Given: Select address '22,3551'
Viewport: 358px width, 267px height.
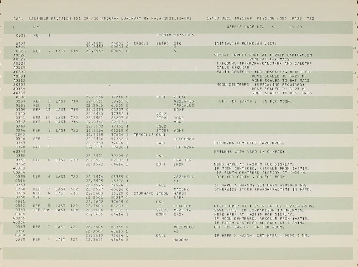Looking at the screenshot, I should pos(95,43).
